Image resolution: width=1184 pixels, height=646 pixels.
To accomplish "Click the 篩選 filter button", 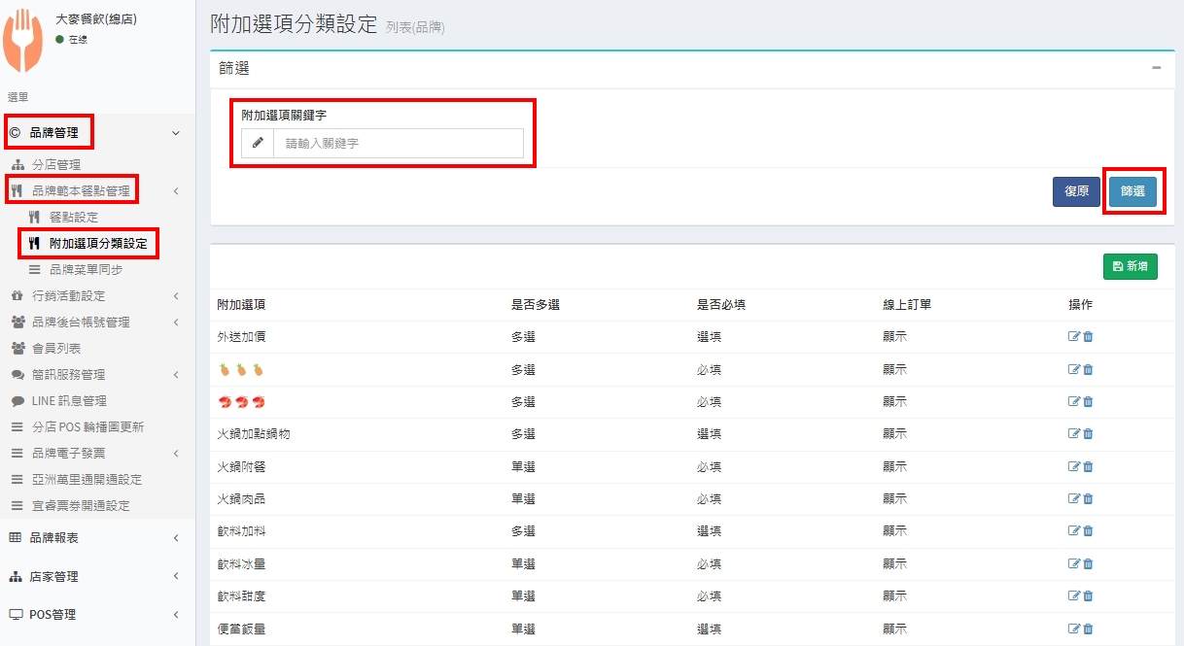I will tap(1132, 191).
